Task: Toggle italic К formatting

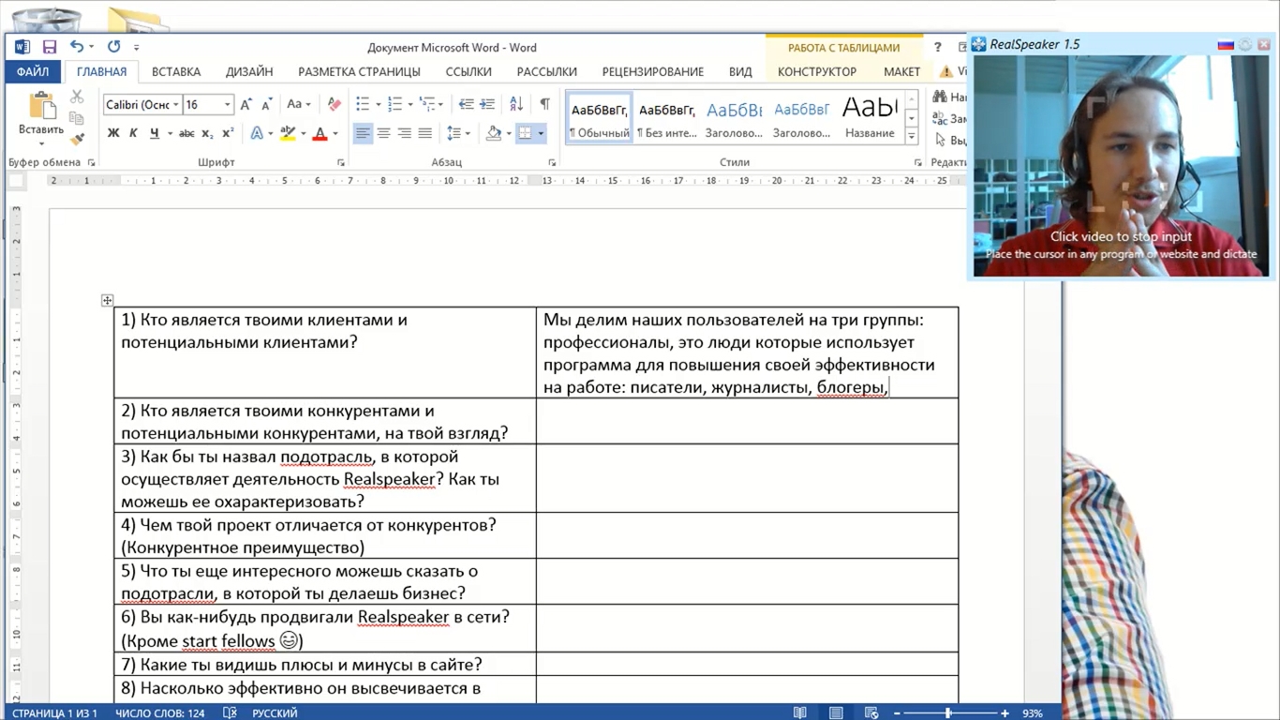Action: [x=133, y=133]
